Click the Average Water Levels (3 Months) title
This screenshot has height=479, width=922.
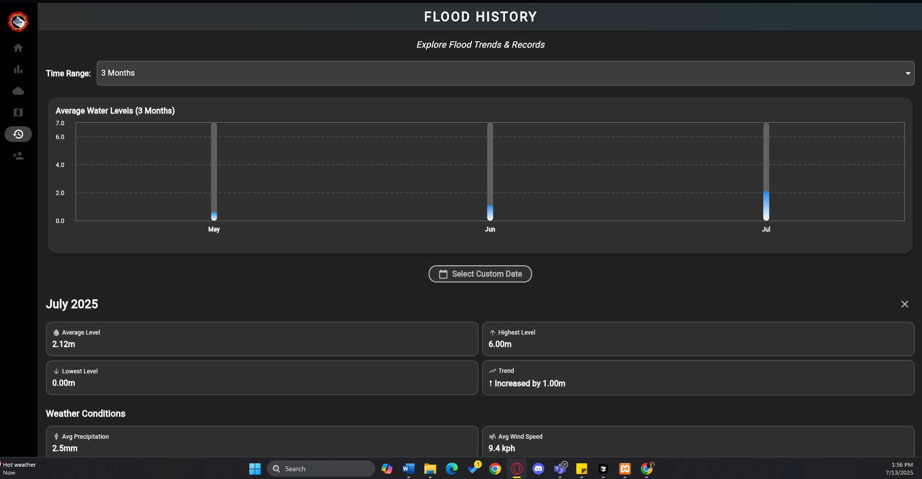(x=115, y=111)
